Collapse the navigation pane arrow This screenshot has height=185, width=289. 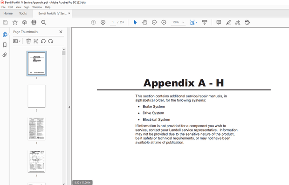69,107
